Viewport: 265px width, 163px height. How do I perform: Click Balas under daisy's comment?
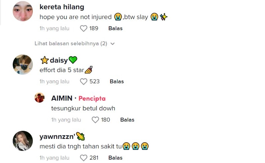pyautogui.click(x=117, y=81)
